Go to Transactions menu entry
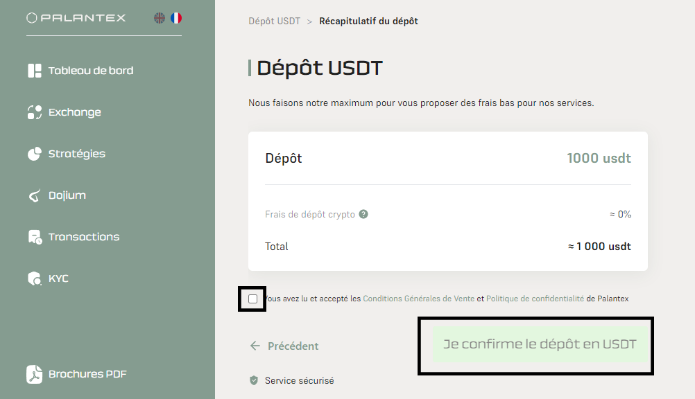 point(74,237)
